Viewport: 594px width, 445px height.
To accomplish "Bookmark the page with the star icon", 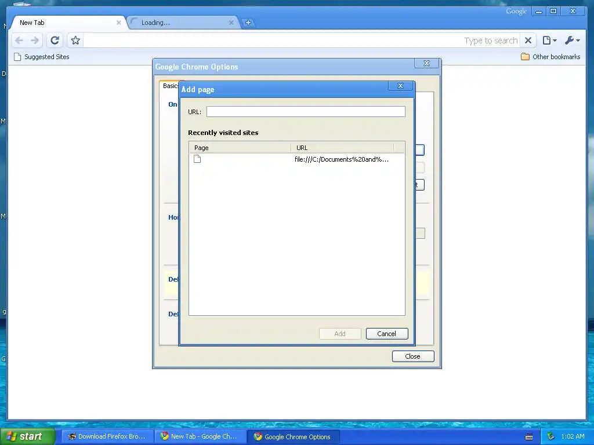I will point(75,41).
